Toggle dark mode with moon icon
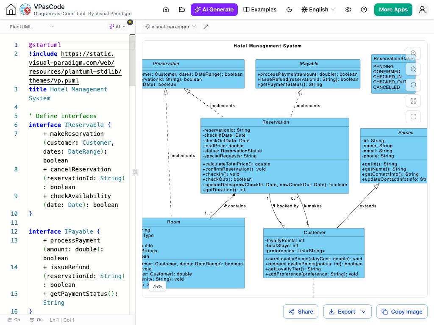434x325 pixels. tap(289, 10)
